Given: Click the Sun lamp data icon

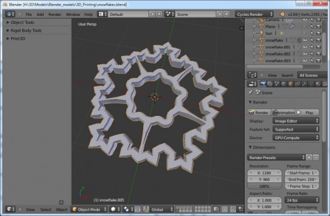Looking at the screenshot, I should click(x=282, y=33).
